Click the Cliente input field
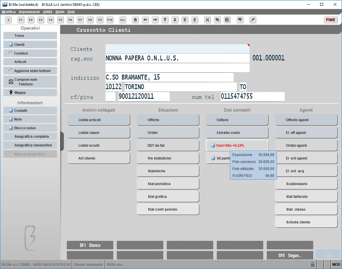 (177, 49)
